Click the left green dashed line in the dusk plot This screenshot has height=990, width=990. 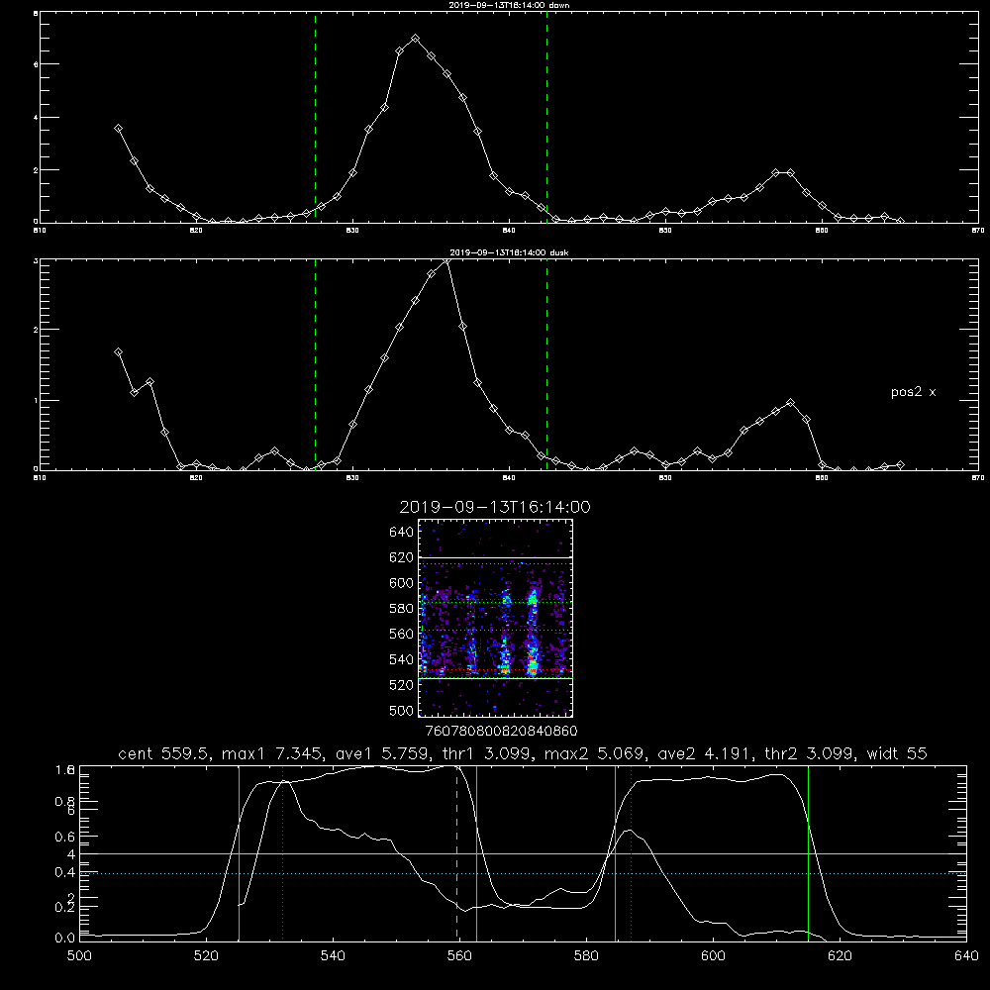coord(315,364)
